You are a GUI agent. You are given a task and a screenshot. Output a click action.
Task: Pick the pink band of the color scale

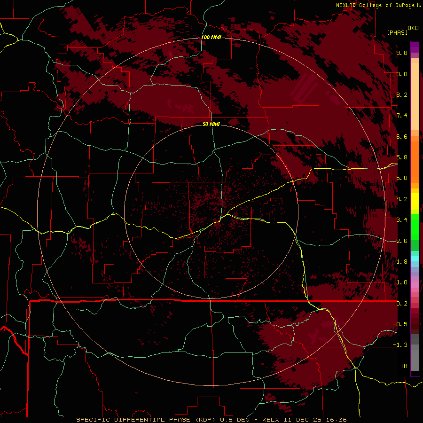tap(415, 285)
